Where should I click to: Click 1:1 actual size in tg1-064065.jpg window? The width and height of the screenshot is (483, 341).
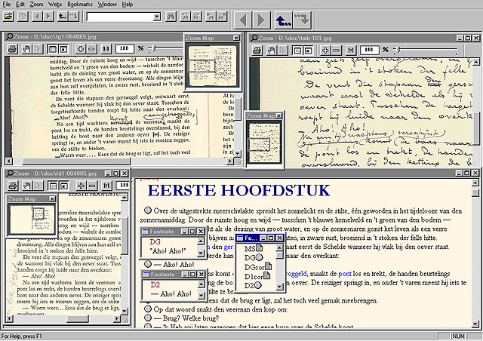tap(106, 49)
